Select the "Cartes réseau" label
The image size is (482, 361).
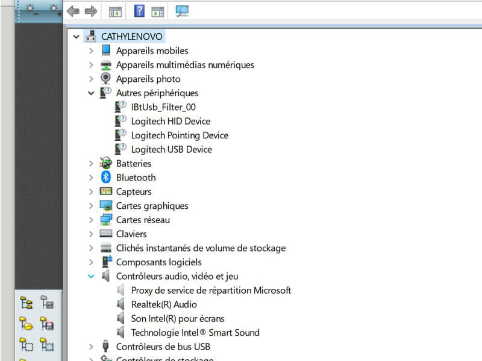[x=143, y=220]
